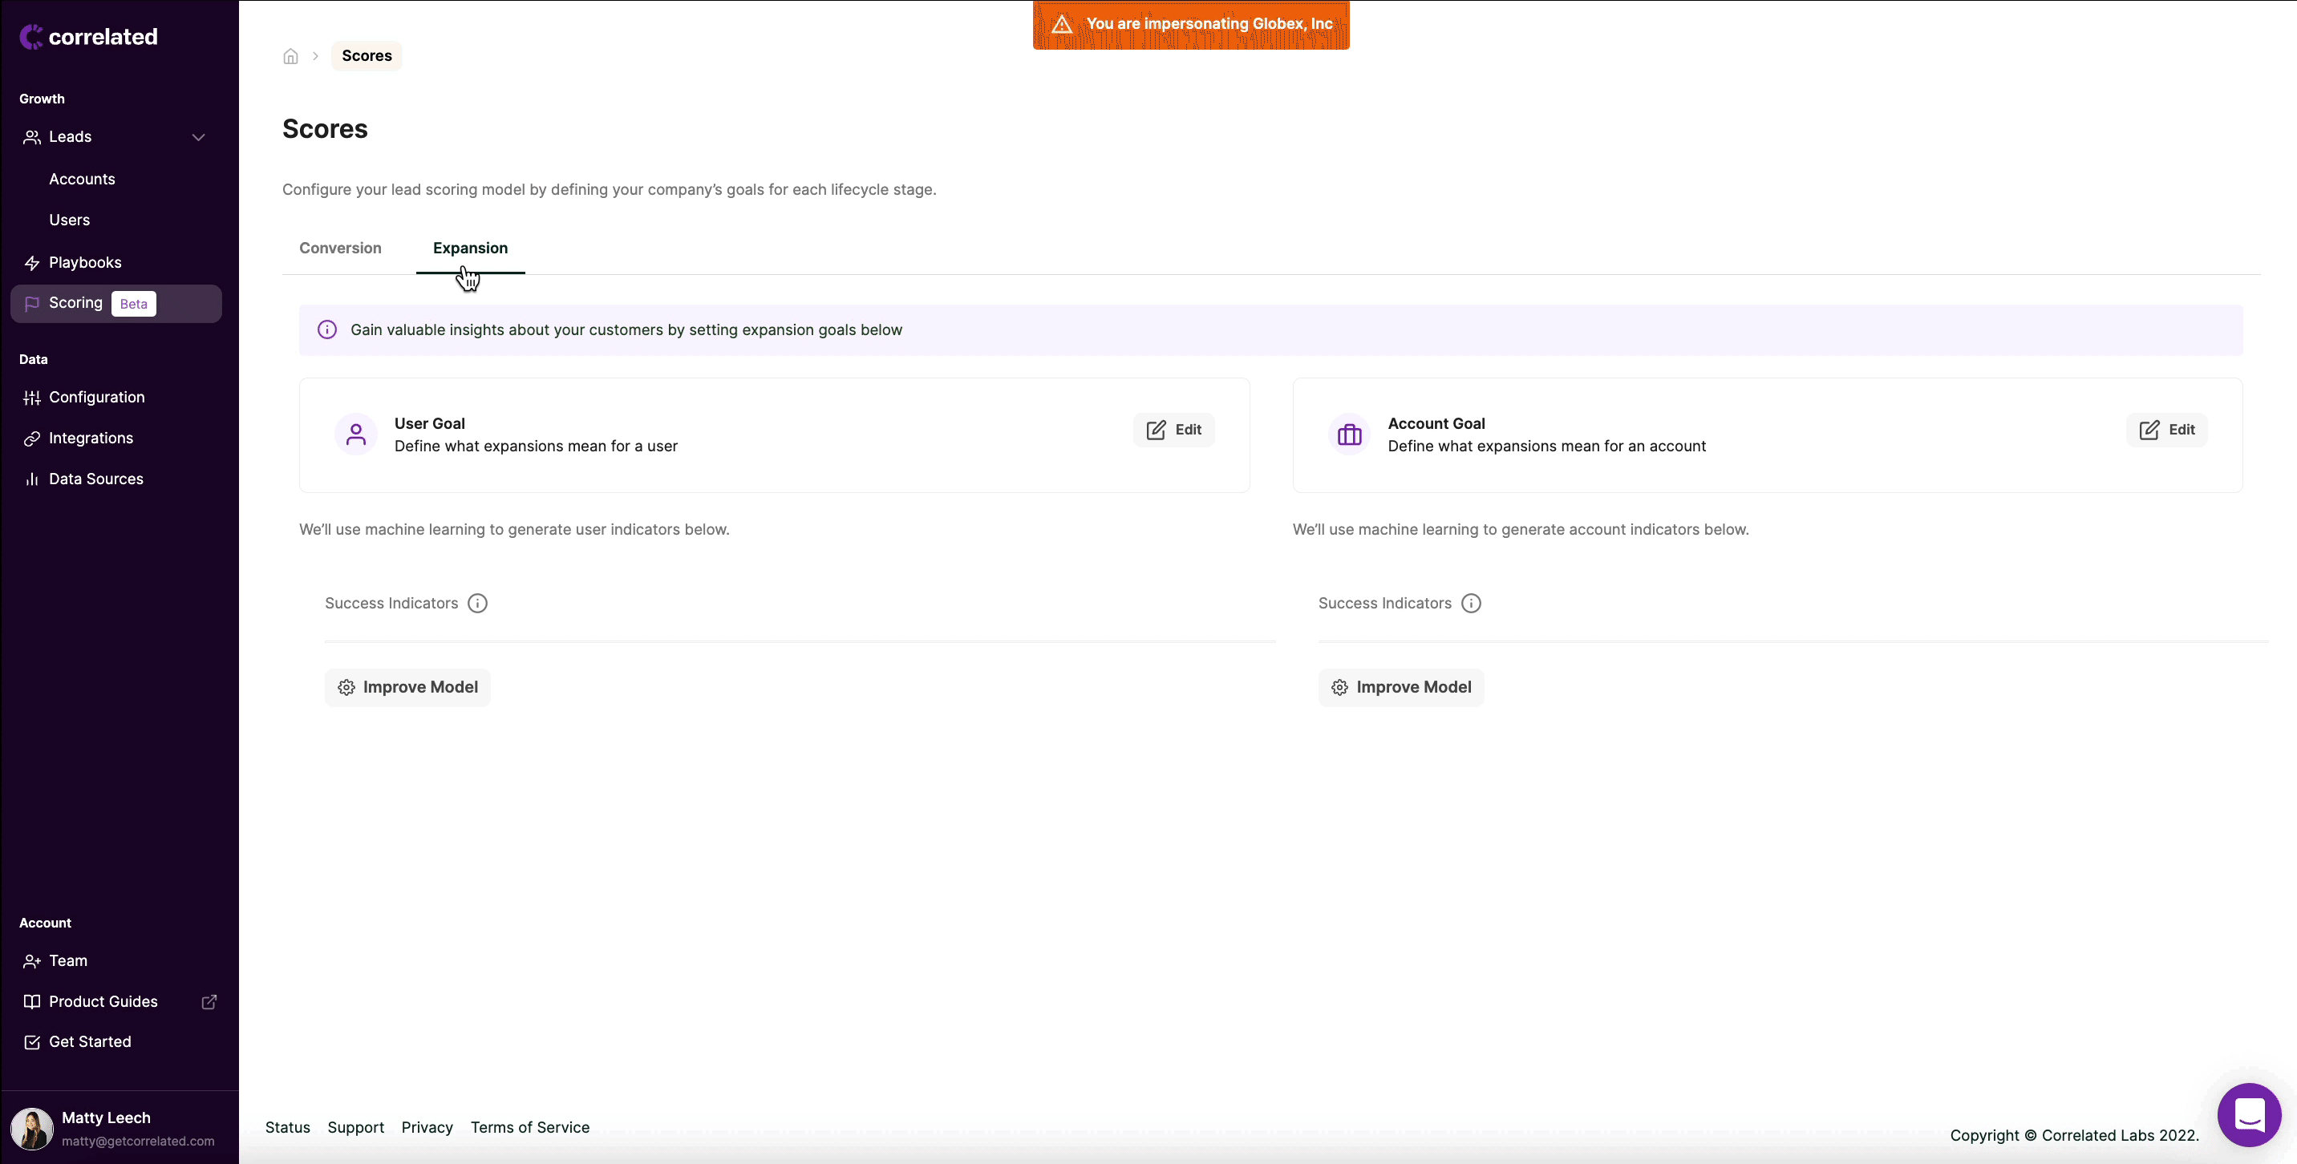Click the matty@getcorrelated.com email

(138, 1142)
